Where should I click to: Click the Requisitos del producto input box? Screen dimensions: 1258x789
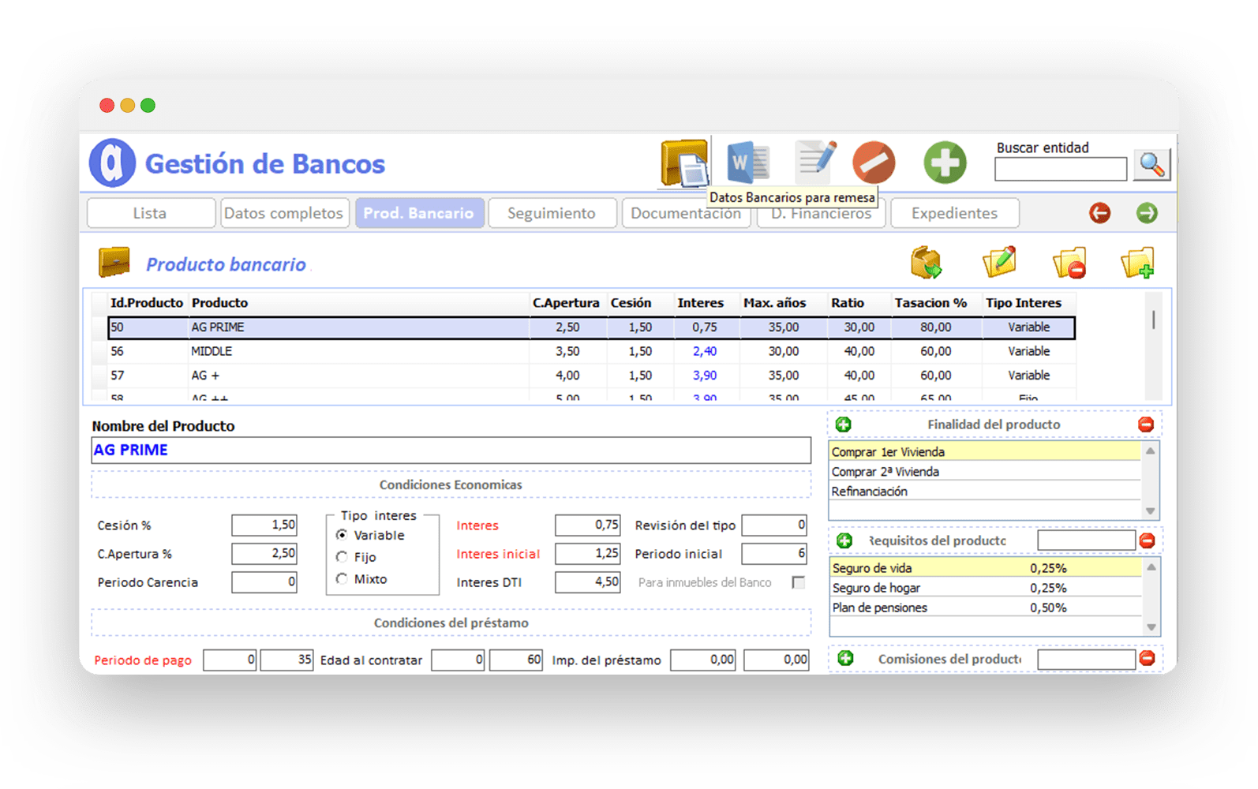(x=1086, y=540)
